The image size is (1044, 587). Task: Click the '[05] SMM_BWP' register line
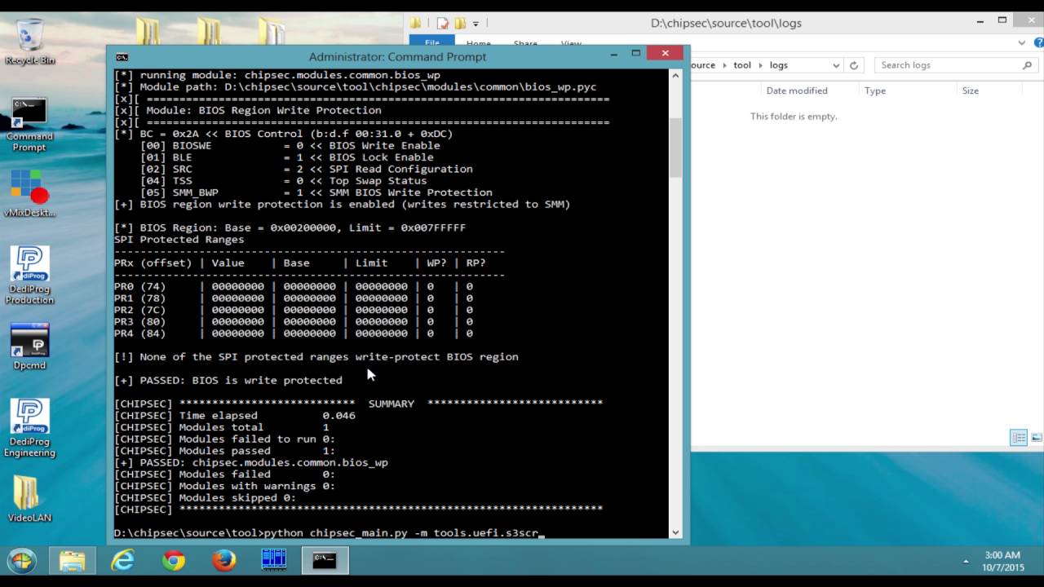tap(316, 192)
